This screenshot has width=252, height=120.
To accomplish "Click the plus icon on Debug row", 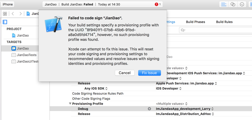I will click(149, 109).
